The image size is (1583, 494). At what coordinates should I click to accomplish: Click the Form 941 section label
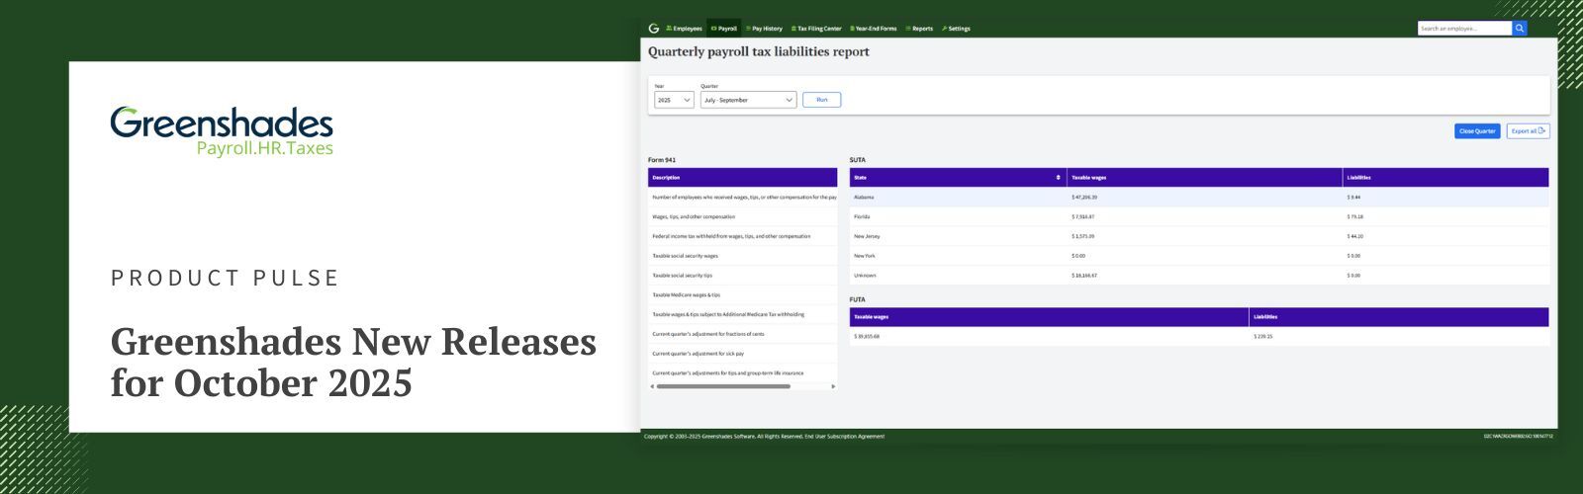tap(662, 160)
